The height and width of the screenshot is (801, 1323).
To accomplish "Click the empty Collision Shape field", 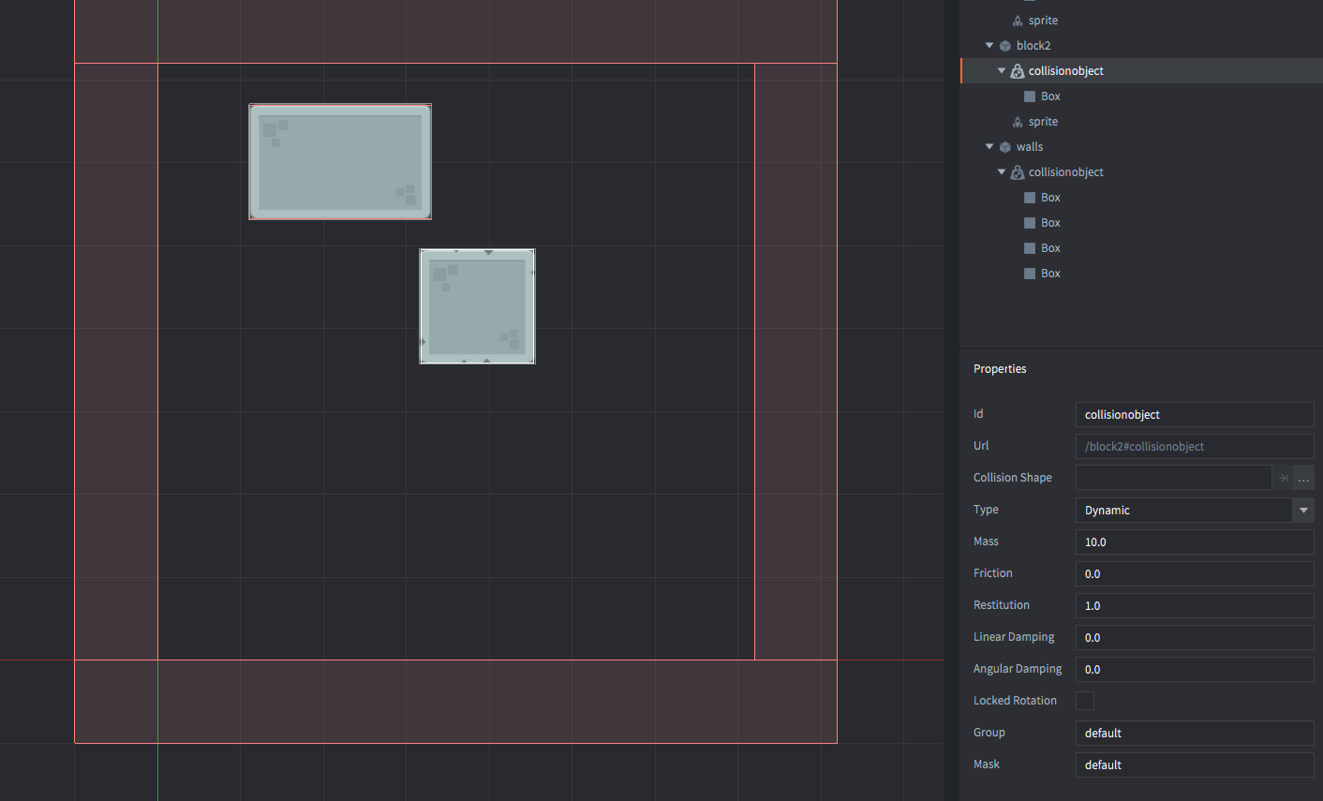I will [x=1174, y=478].
